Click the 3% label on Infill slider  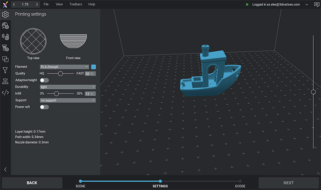pos(42,93)
